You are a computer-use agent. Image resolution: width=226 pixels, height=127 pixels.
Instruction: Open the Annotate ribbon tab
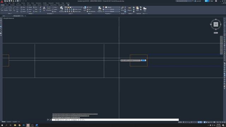click(12, 5)
